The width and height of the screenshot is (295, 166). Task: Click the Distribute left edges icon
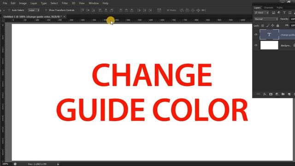click(x=139, y=10)
